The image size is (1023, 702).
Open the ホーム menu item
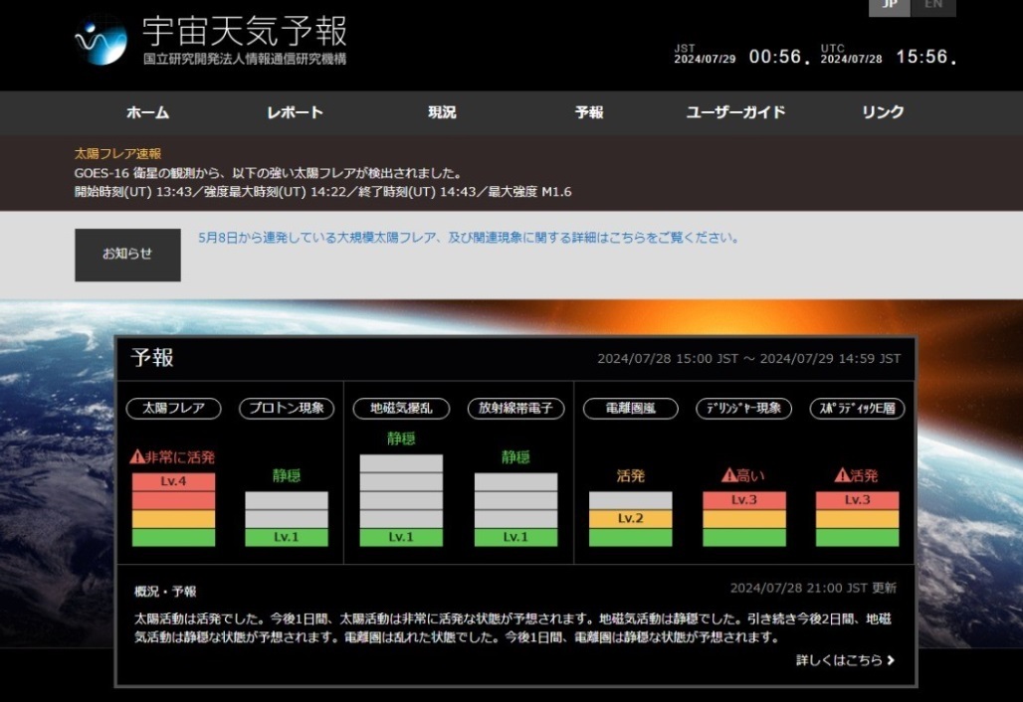coord(147,112)
